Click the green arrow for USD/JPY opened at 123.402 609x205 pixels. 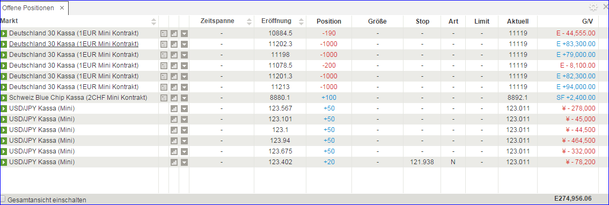(x=4, y=162)
